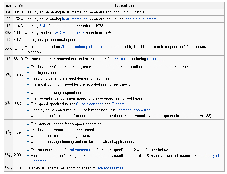
Task: Open the "multitrack" link in the 15 ips row
Action: (155, 59)
